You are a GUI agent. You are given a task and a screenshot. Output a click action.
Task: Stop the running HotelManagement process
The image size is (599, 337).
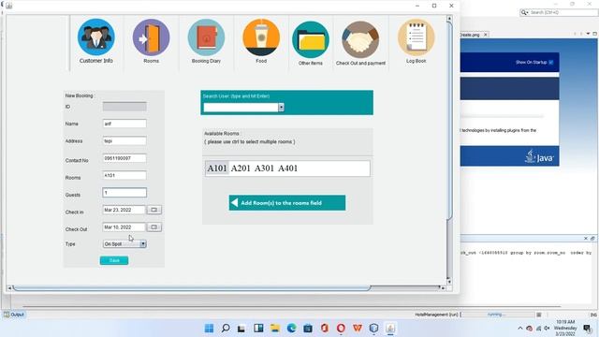click(539, 315)
